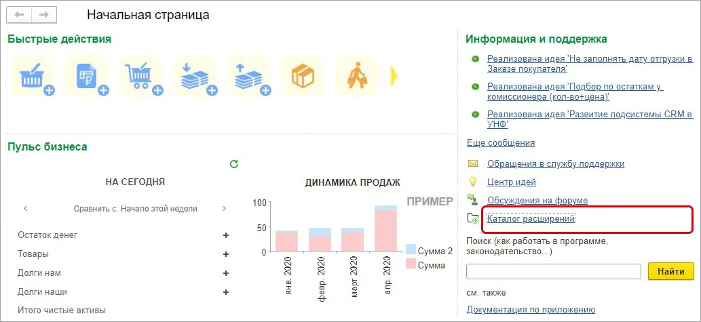This screenshot has height=322, width=701.
Task: Click the envelope support requests icon
Action: click(x=473, y=163)
